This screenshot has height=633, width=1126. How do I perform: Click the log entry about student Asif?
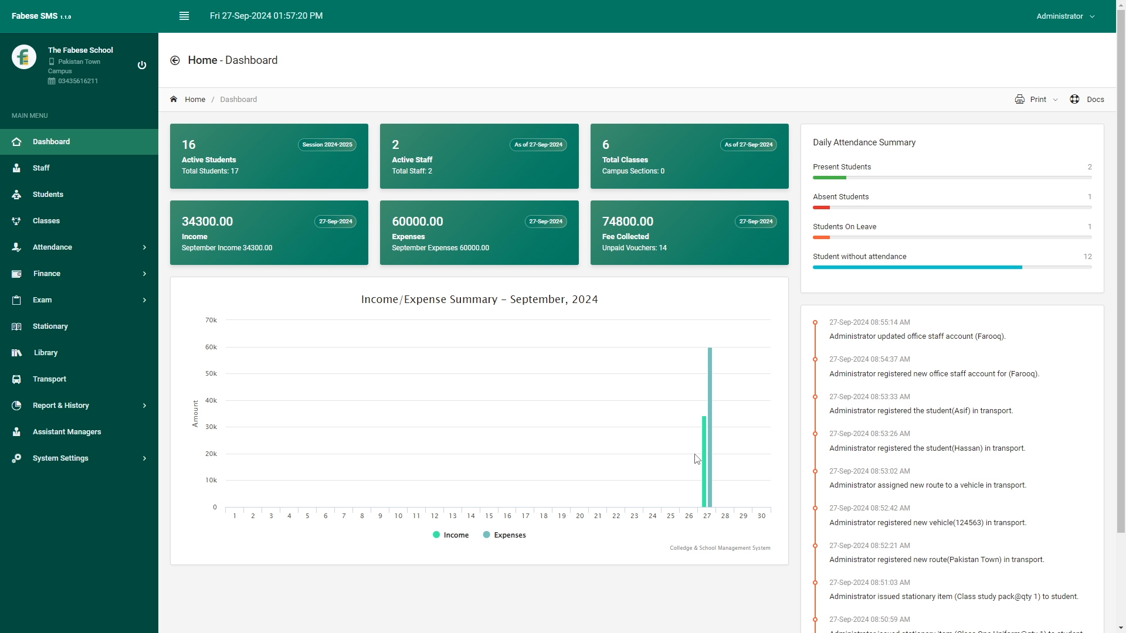pos(921,411)
